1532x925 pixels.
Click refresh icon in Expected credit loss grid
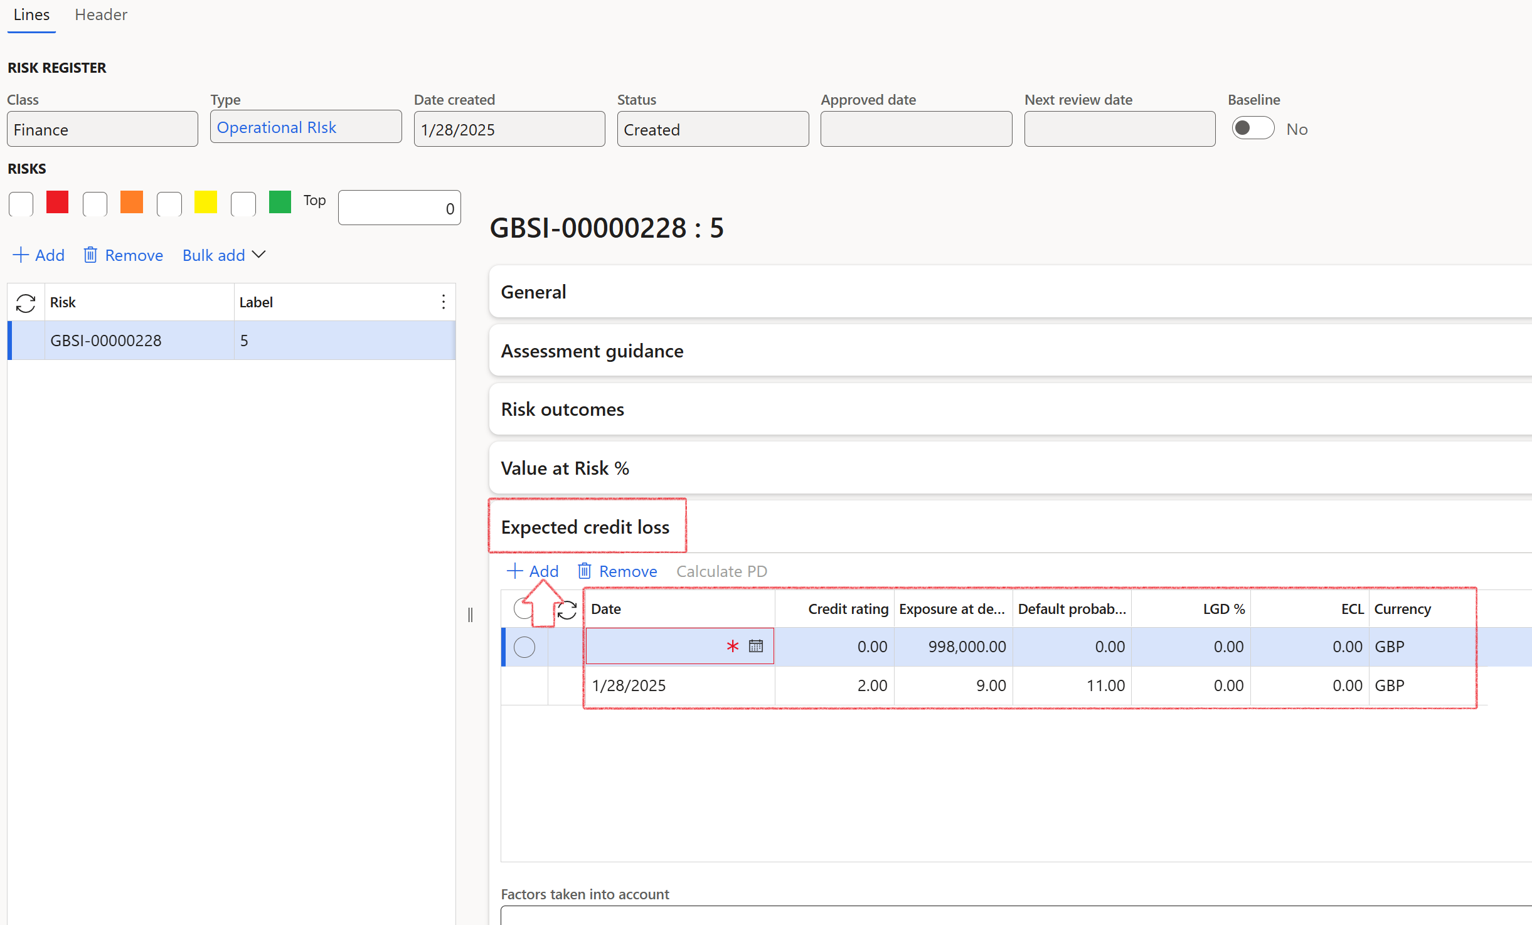point(567,610)
